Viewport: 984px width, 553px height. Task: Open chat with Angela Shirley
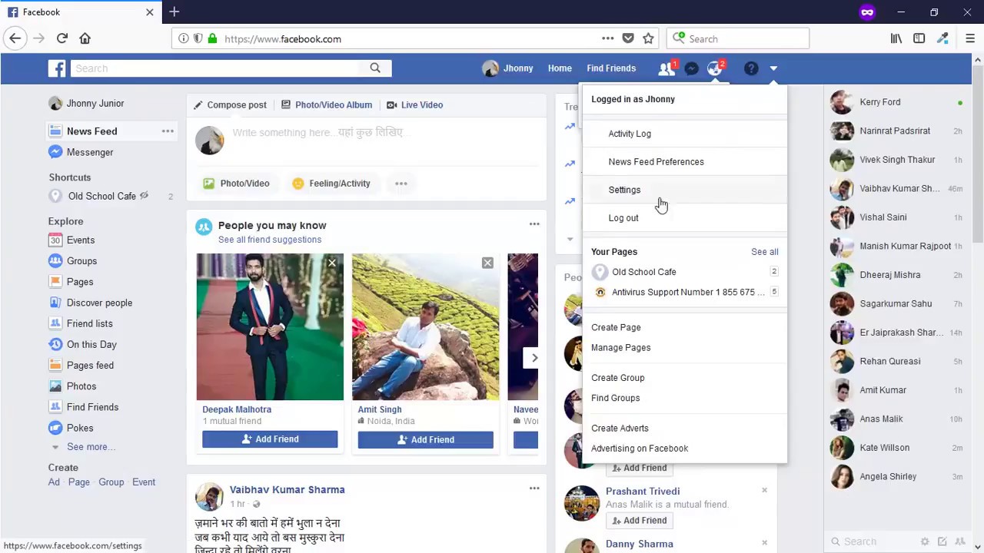point(896,477)
